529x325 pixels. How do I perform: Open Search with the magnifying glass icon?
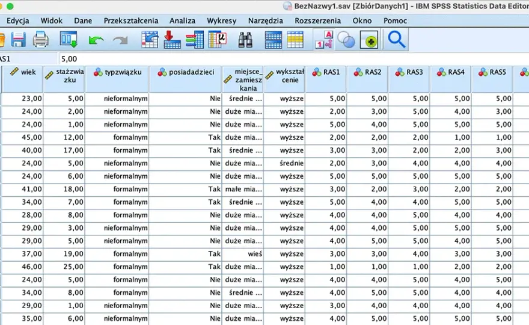[x=396, y=40]
